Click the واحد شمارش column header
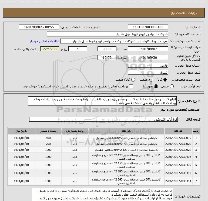 [75, 131]
